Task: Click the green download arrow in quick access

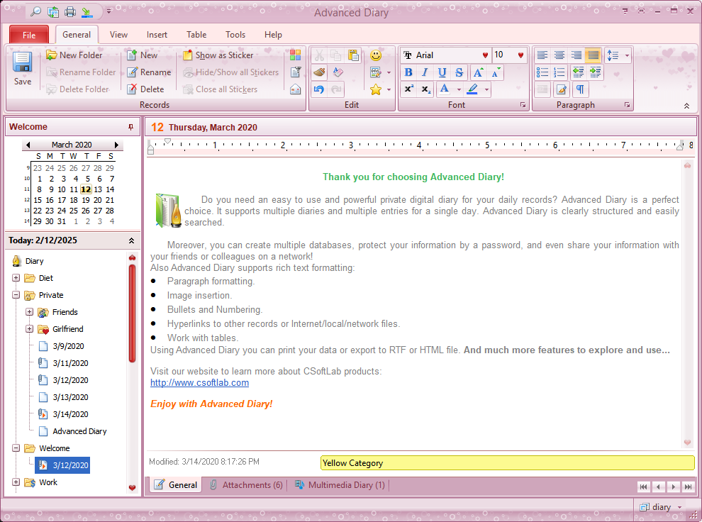Action: coord(87,11)
